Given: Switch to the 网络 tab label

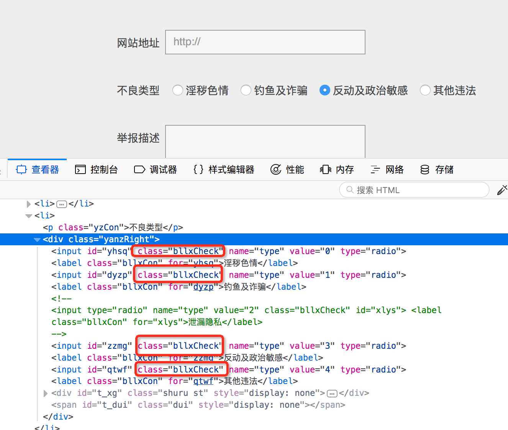Looking at the screenshot, I should click(x=395, y=169).
